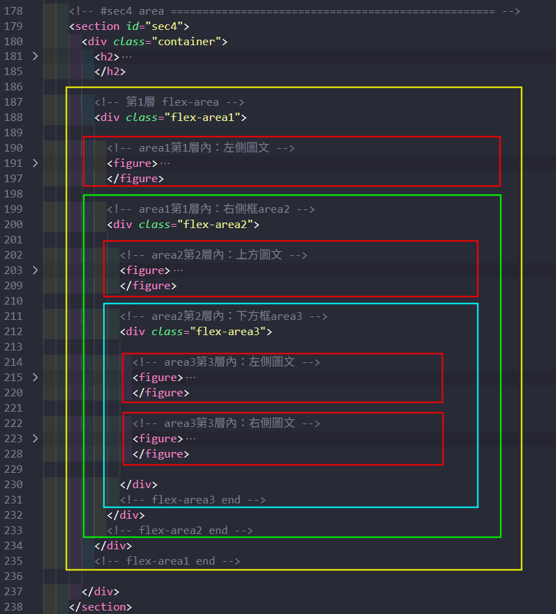This screenshot has height=614, width=556.
Task: Click the empty line 236
Action: [278, 576]
